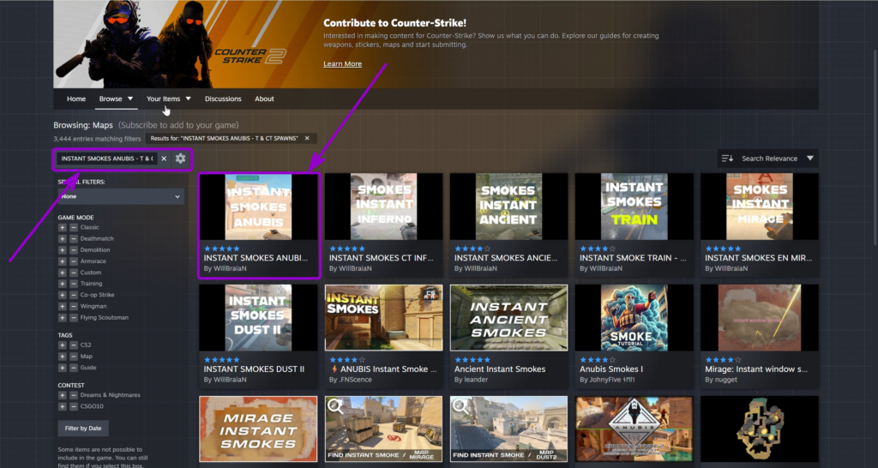The height and width of the screenshot is (468, 878).
Task: Exclude Training using its minus icon
Action: coord(74,283)
